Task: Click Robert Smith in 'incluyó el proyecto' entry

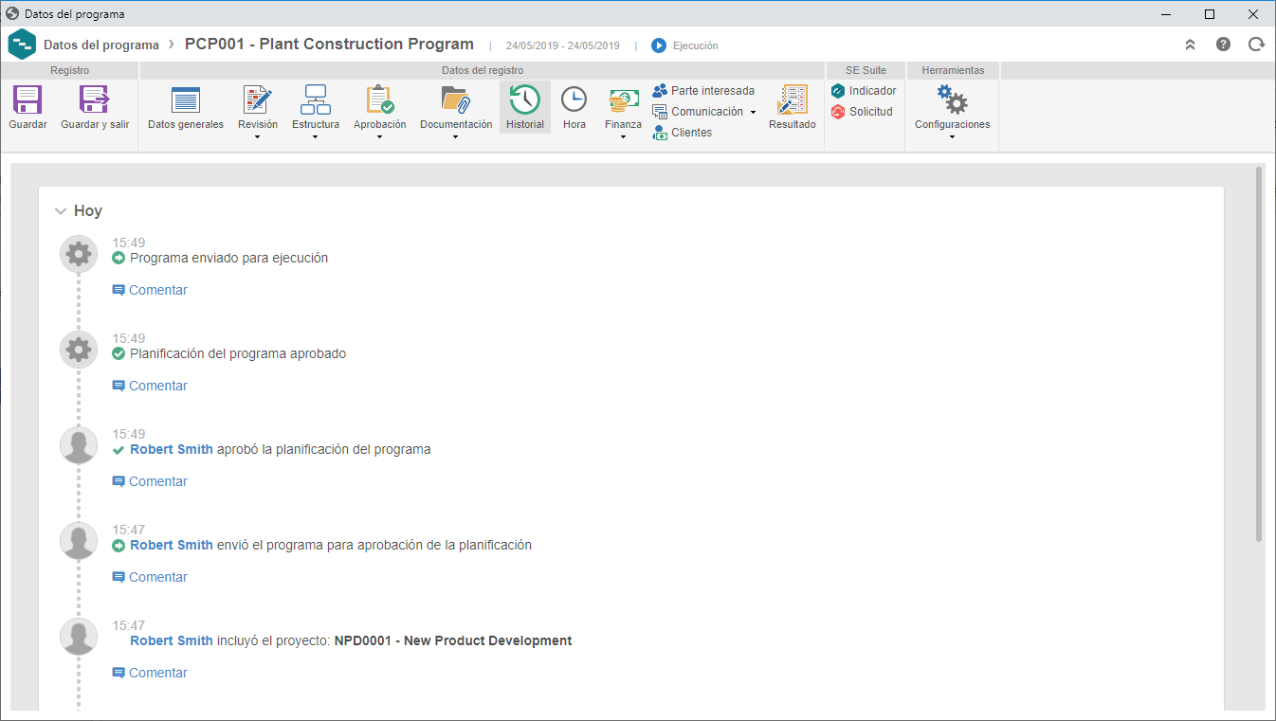Action: click(x=172, y=640)
